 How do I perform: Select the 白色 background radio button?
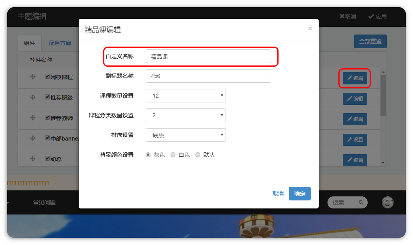173,155
